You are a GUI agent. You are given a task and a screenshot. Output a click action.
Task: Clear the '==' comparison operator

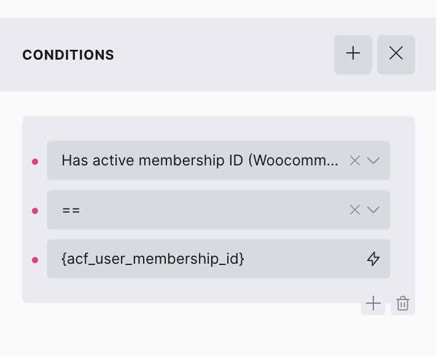click(x=354, y=210)
